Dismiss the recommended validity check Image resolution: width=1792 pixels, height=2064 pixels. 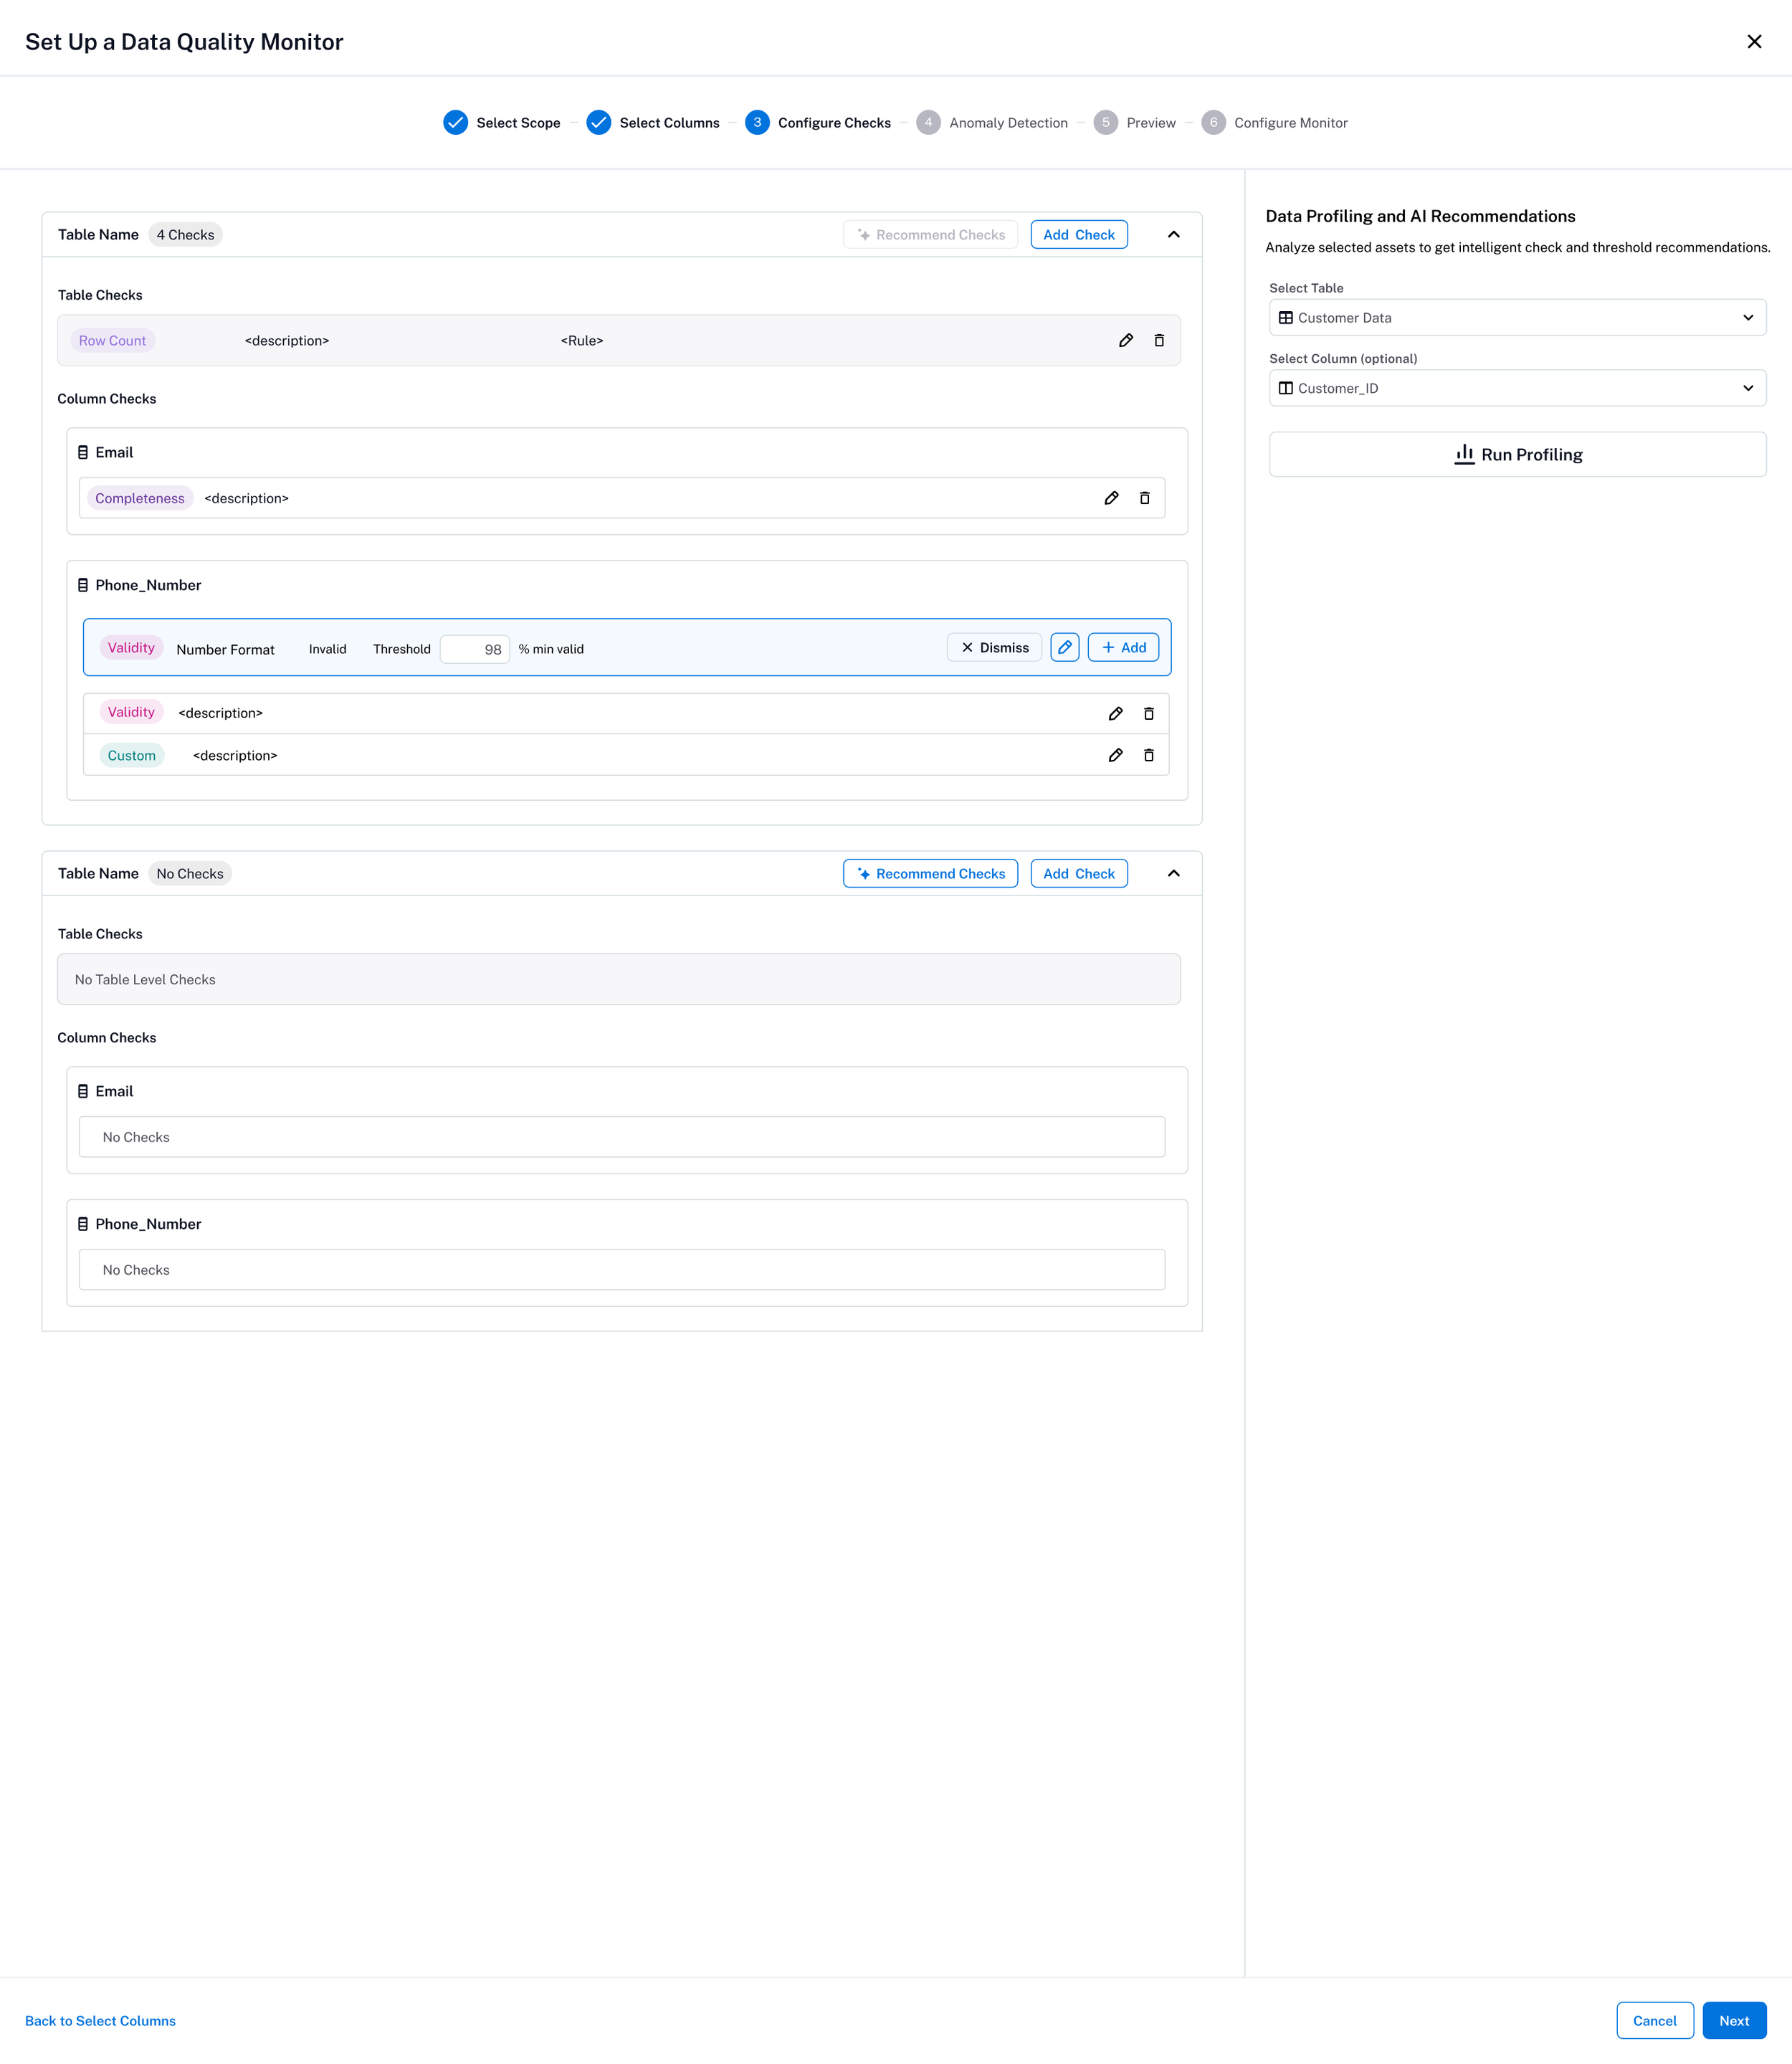[994, 647]
